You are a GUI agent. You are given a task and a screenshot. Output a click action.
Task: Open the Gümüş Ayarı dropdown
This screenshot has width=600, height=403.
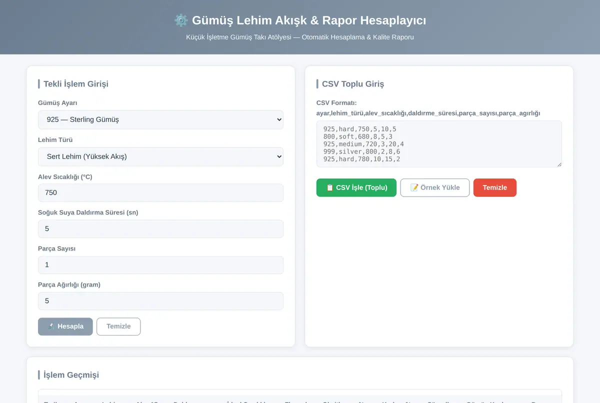[x=160, y=119]
